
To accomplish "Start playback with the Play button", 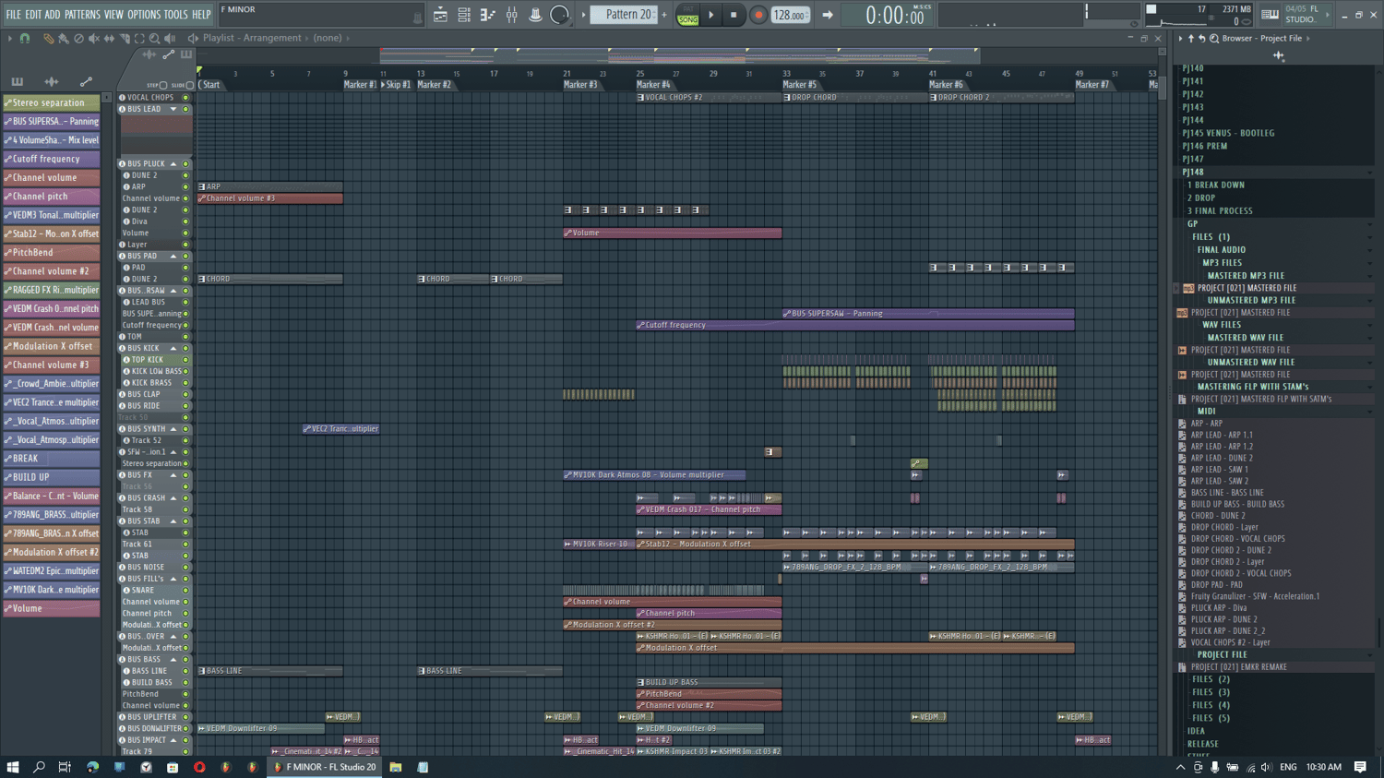I will [710, 15].
